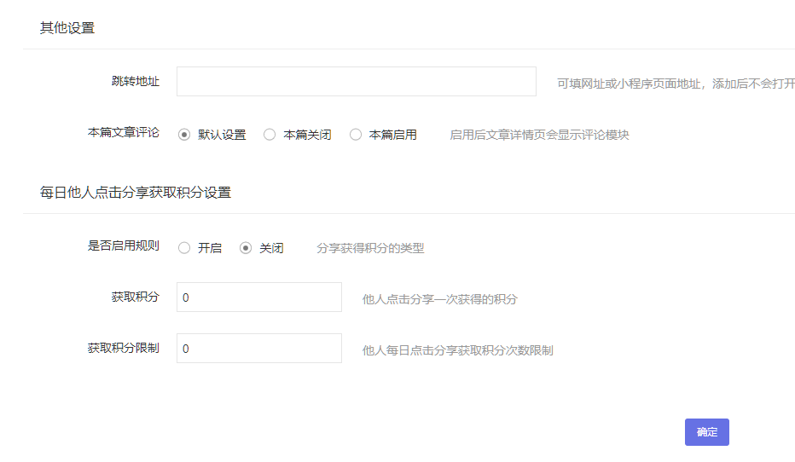Click hint text 他人点击分享一次获得的积分
Screen dimensions: 795x462
[x=439, y=299]
